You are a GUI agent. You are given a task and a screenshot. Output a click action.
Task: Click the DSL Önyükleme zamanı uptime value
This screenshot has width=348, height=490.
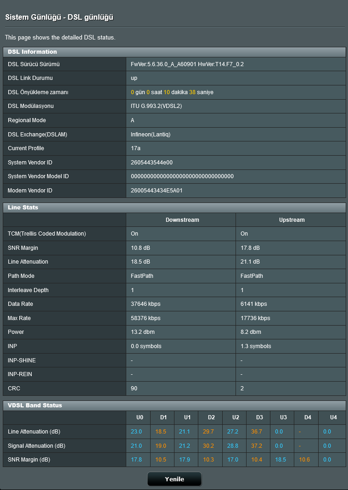[x=172, y=92]
